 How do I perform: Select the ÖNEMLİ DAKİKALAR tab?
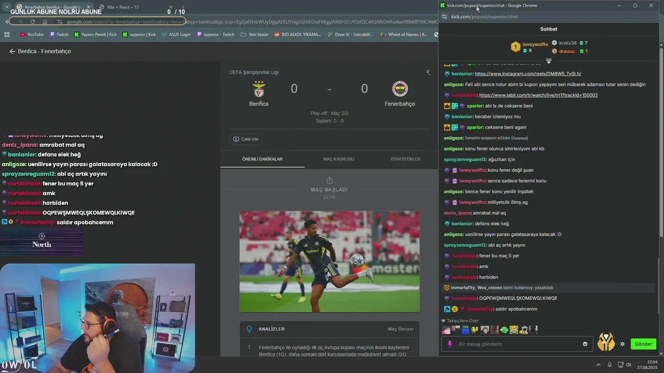262,159
